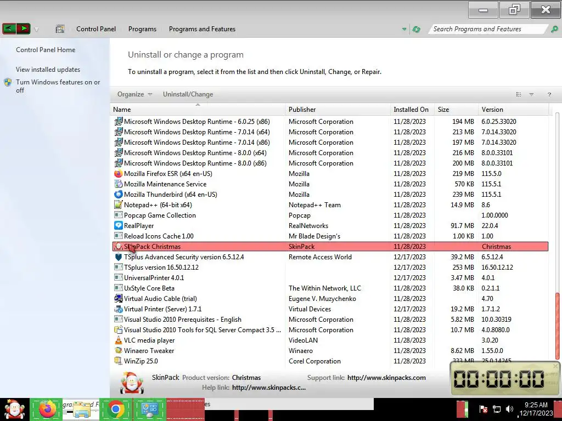
Task: Open the network tray icon
Action: coord(496,409)
